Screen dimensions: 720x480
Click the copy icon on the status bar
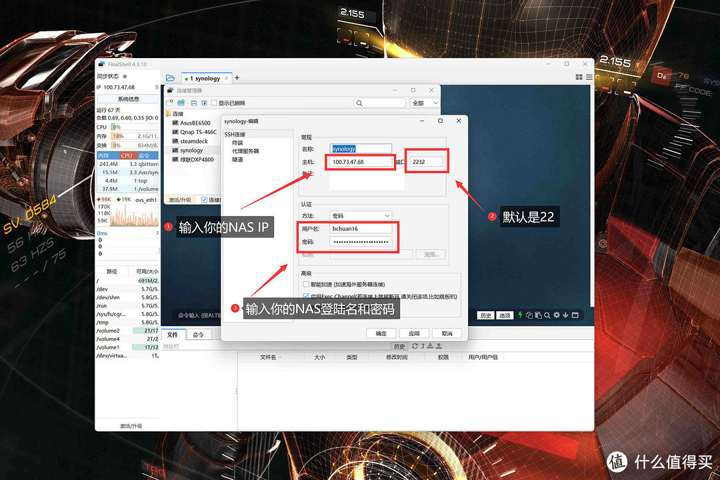529,315
